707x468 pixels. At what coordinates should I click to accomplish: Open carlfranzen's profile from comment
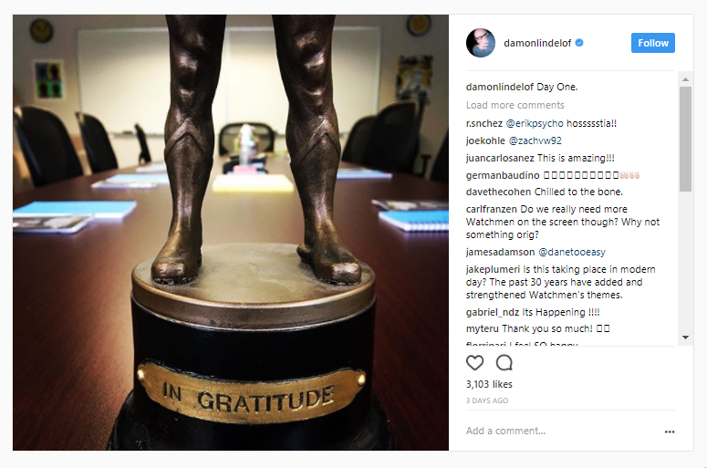click(x=492, y=209)
